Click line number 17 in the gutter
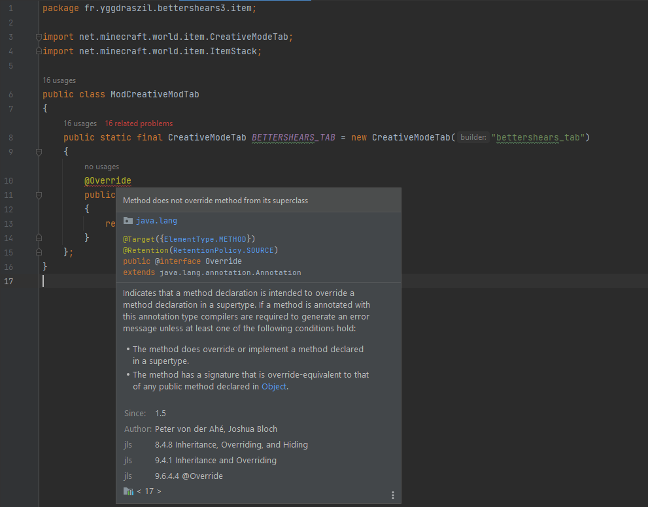The image size is (648, 507). pos(9,281)
